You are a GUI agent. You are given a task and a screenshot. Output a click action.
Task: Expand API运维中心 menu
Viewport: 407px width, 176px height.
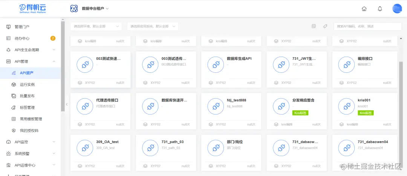coord(54,165)
